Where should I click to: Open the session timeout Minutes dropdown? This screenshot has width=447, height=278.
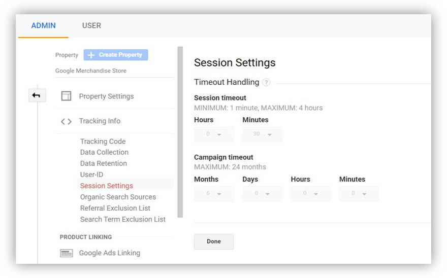tap(262, 134)
